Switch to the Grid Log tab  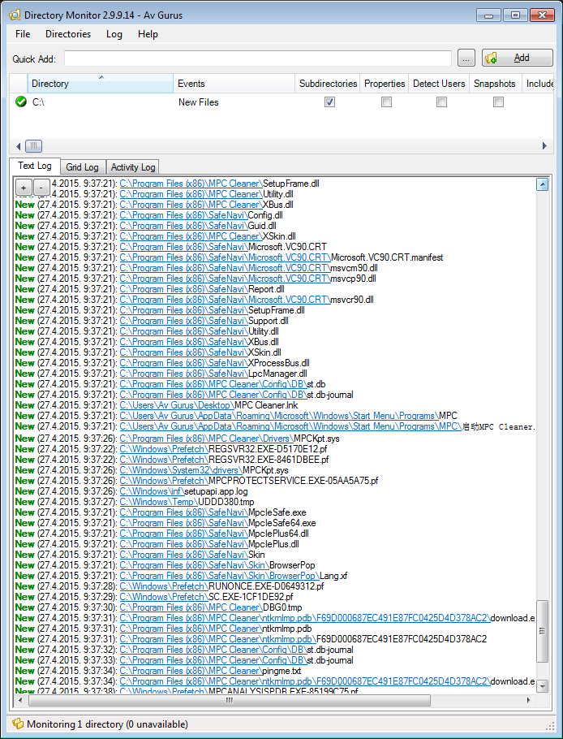click(82, 167)
